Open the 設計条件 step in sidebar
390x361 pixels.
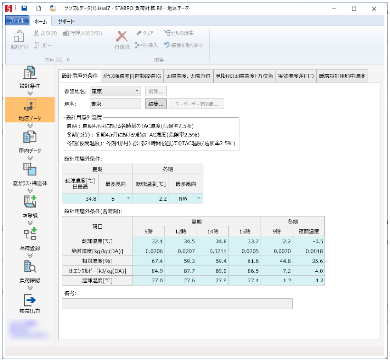coord(30,74)
